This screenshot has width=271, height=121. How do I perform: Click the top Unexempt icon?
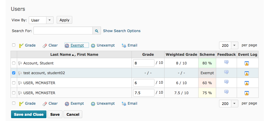(x=93, y=46)
